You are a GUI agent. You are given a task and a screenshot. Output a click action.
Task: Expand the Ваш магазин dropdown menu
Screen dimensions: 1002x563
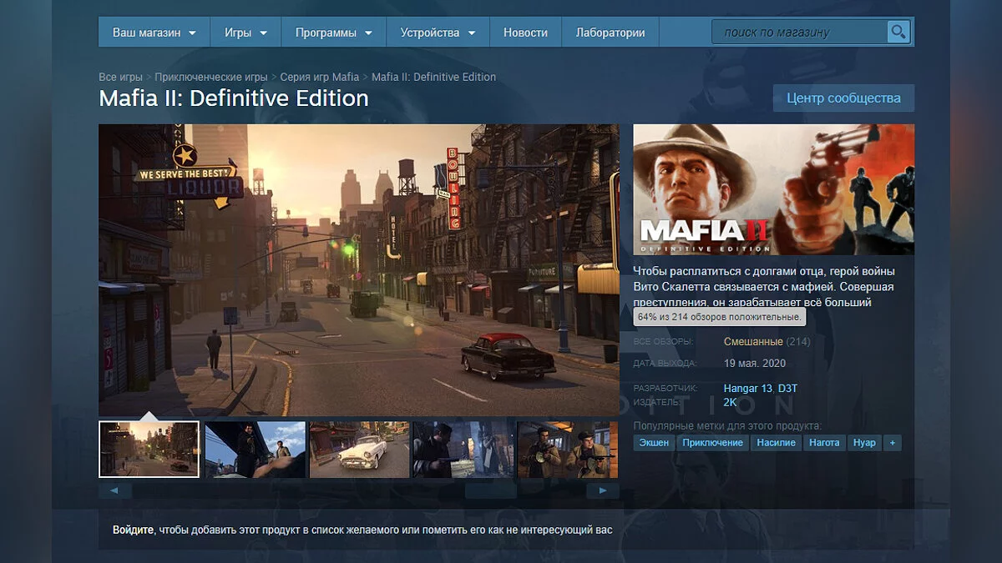point(154,33)
